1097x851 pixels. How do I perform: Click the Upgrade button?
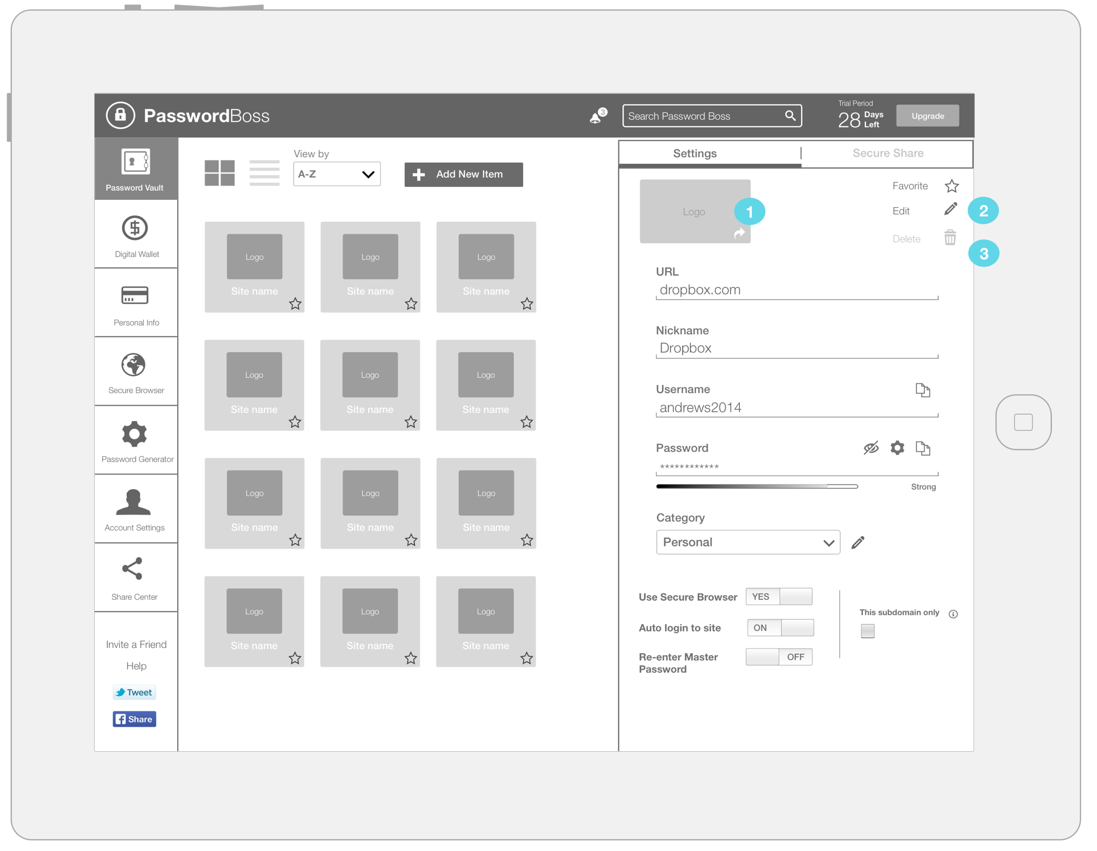pos(927,116)
